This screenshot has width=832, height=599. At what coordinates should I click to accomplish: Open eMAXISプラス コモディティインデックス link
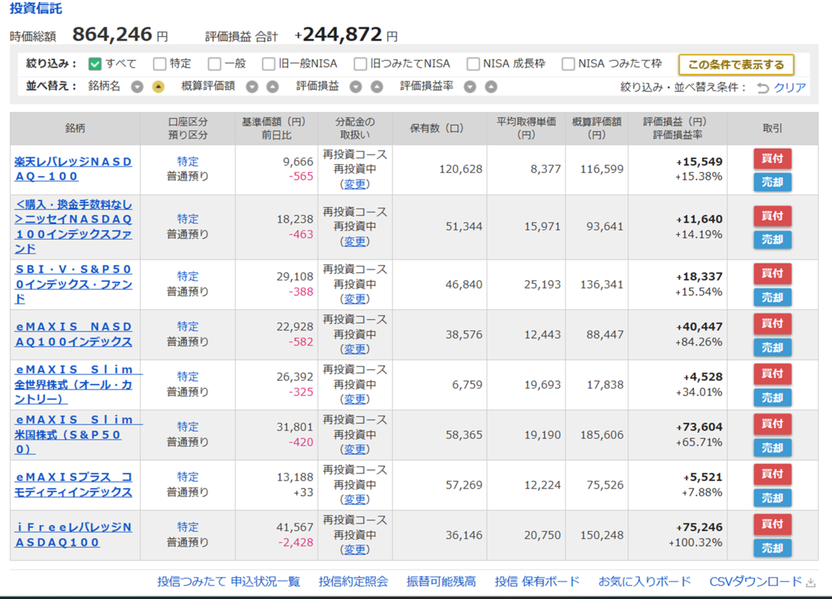point(73,485)
